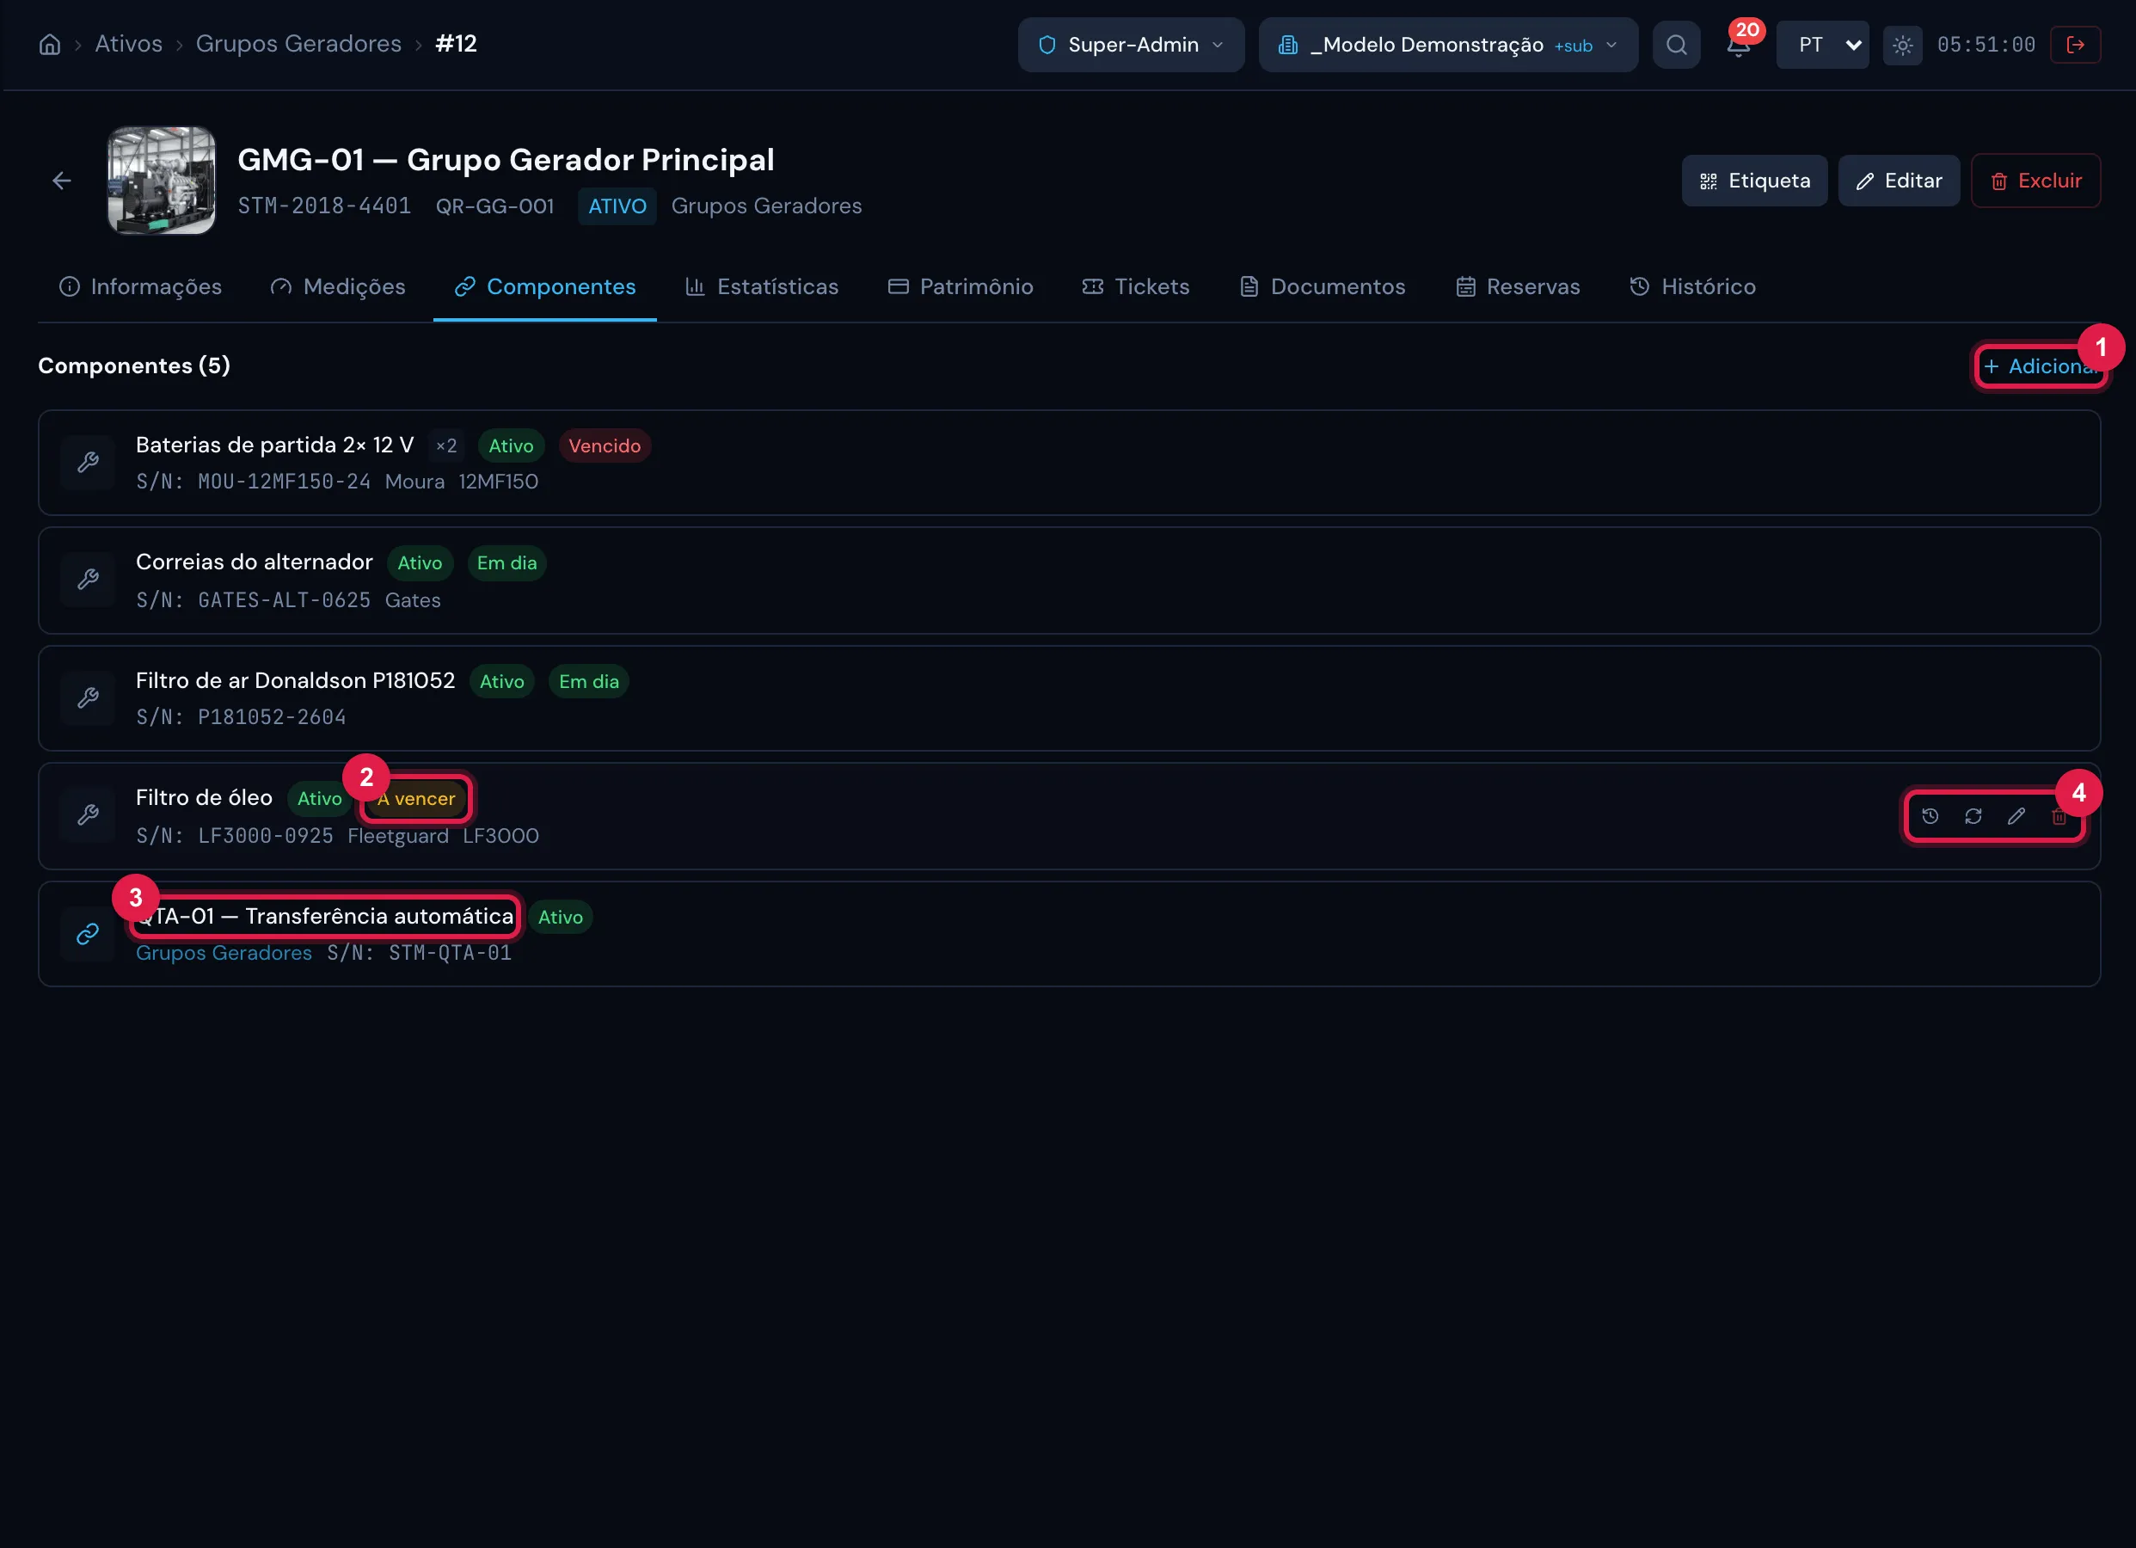Open the Documentos tab

(x=1323, y=286)
